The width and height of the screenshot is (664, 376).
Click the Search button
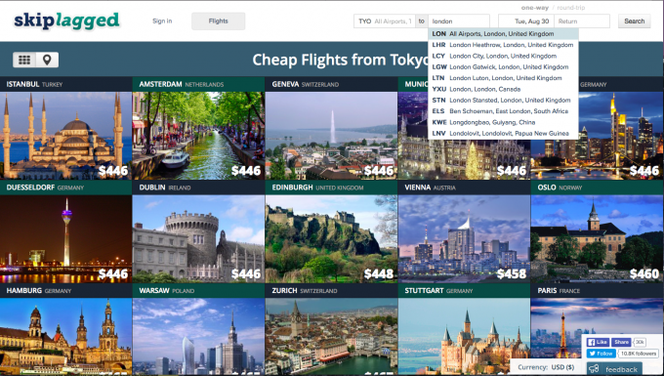(634, 21)
